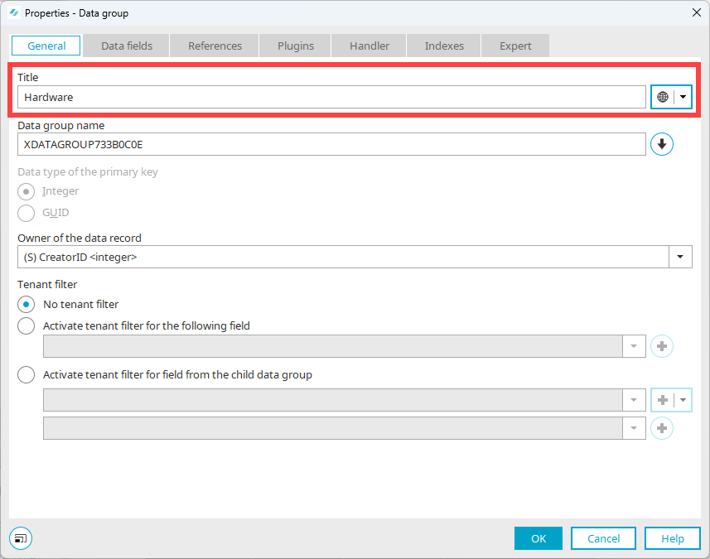This screenshot has height=559, width=710.
Task: Open the arrow next to child group plus
Action: [x=683, y=400]
